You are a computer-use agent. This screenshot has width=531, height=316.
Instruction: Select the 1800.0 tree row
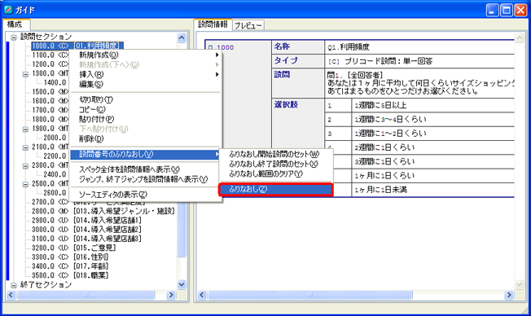click(50, 119)
